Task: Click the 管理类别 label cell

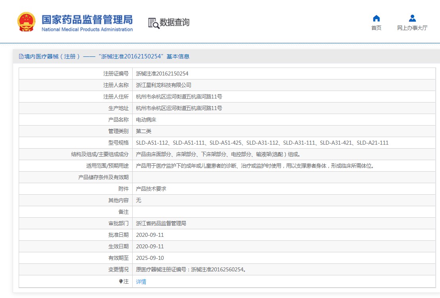Action: [x=76, y=131]
